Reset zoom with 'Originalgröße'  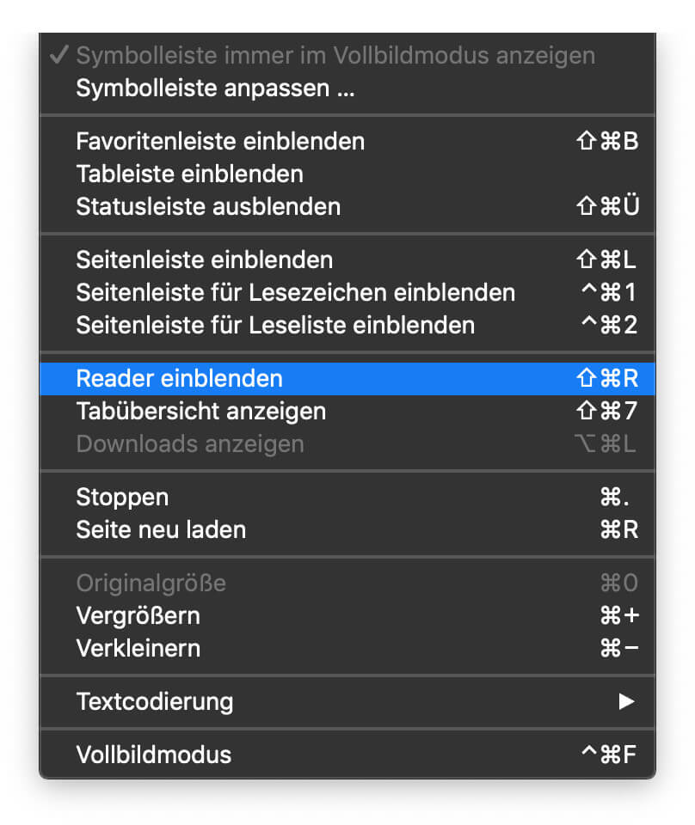(x=151, y=583)
